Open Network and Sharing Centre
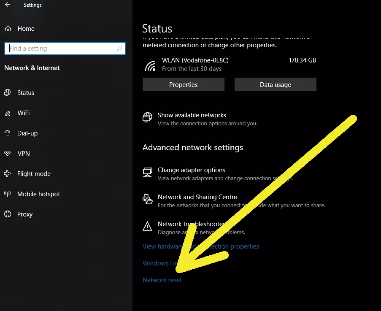The width and height of the screenshot is (381, 311). tap(197, 197)
